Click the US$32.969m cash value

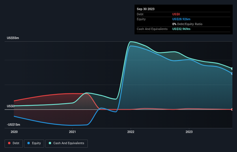181,29
